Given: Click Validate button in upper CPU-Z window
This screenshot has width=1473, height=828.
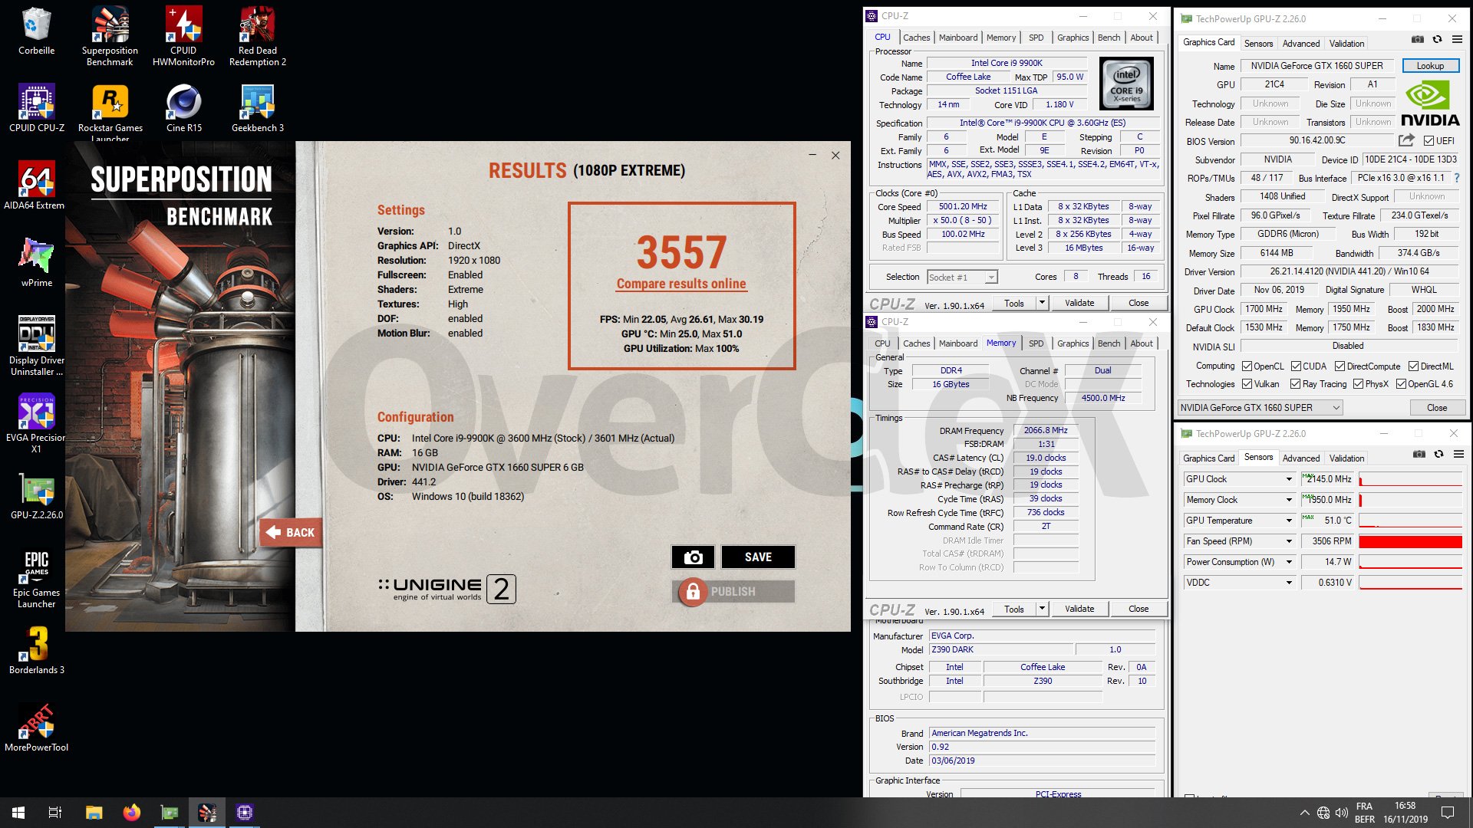Looking at the screenshot, I should tap(1079, 303).
